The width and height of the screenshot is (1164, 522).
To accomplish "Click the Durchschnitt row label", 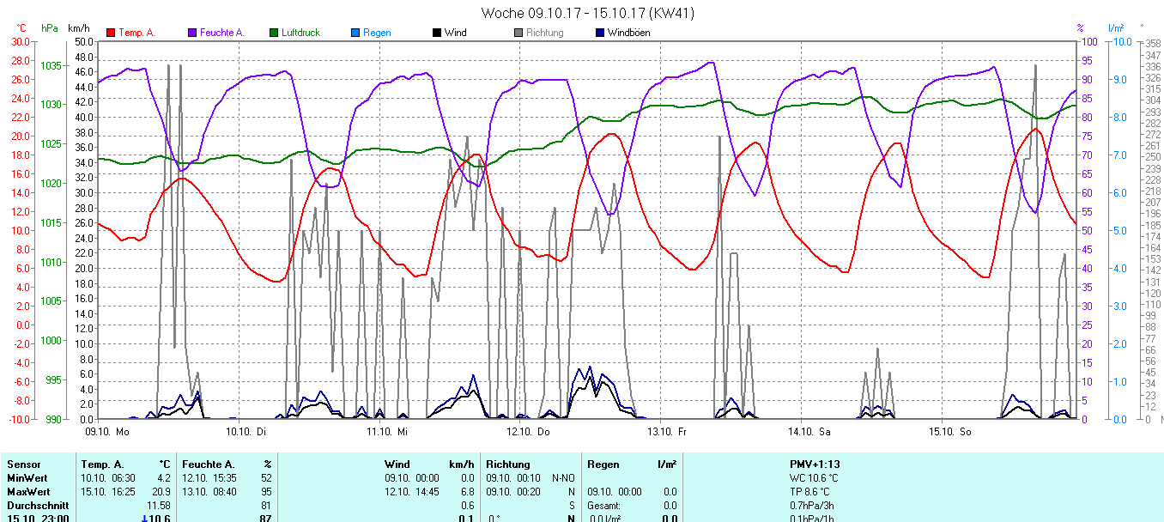I will (34, 506).
